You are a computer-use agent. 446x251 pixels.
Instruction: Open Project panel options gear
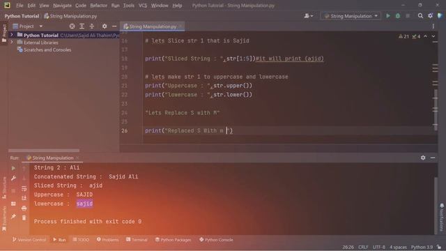pyautogui.click(x=105, y=26)
